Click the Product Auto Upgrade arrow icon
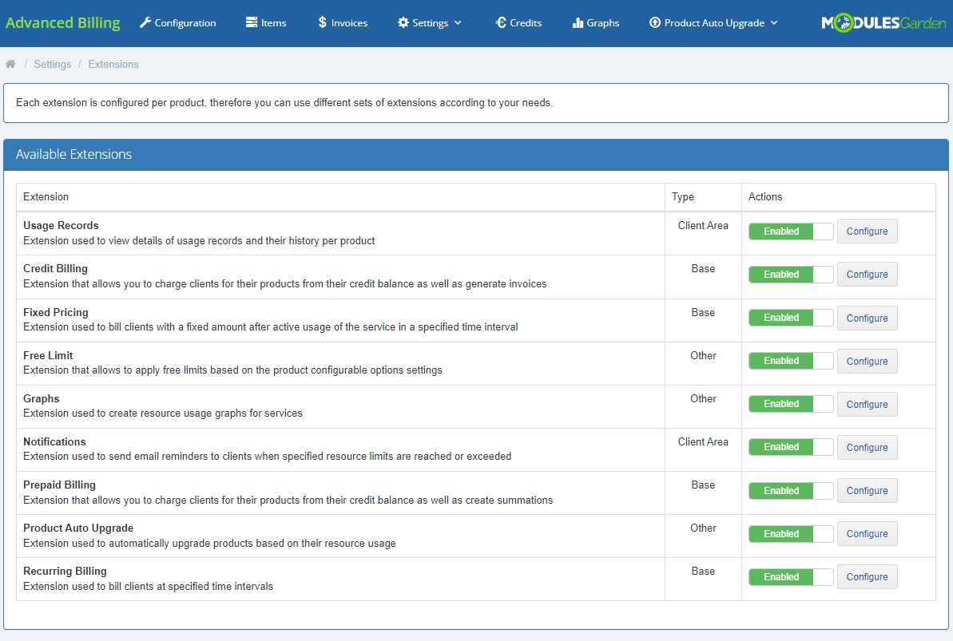The height and width of the screenshot is (641, 953). 655,23
